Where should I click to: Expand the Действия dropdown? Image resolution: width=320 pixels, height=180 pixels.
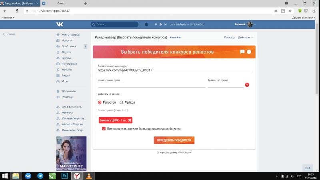click(x=246, y=38)
